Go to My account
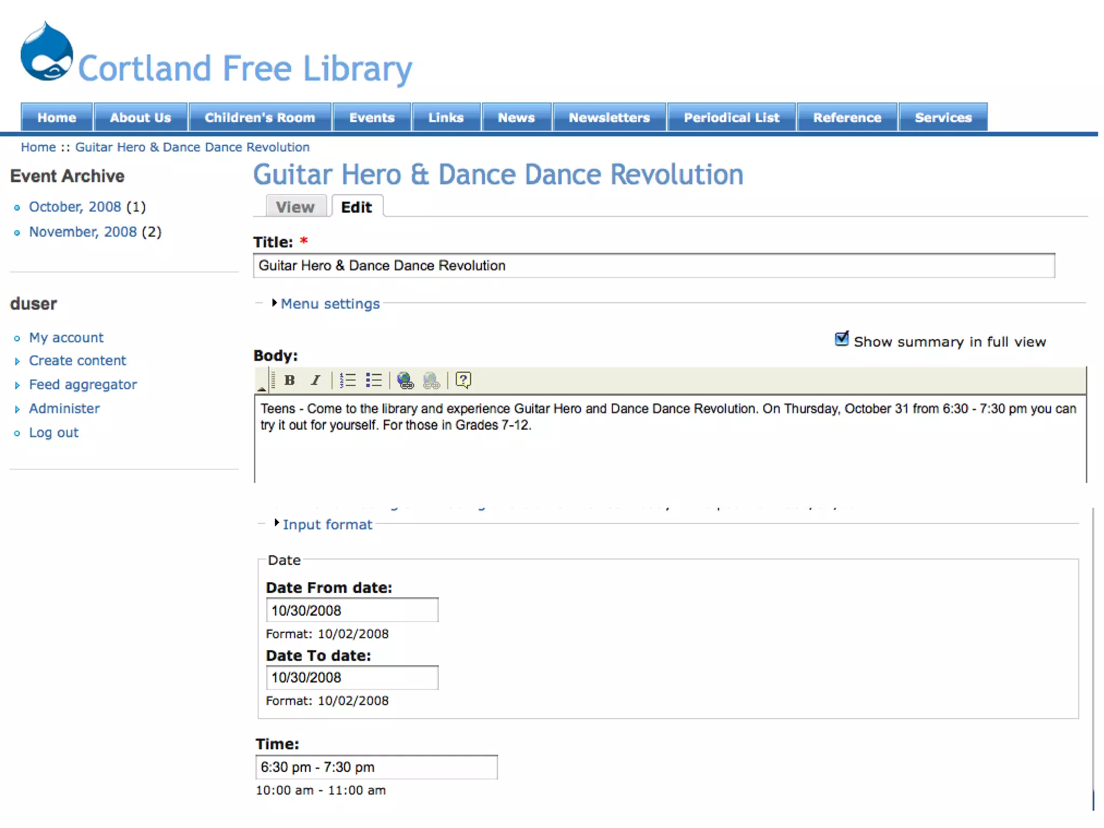1104x828 pixels. click(66, 338)
